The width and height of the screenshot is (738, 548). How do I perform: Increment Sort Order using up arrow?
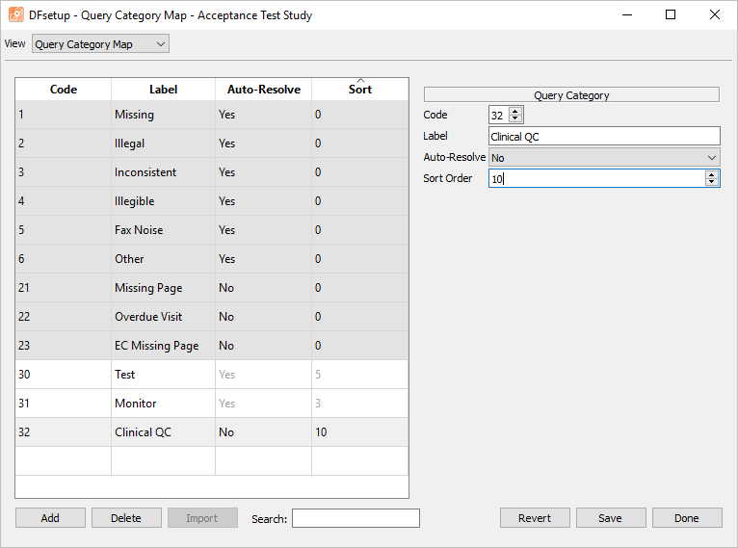click(712, 175)
